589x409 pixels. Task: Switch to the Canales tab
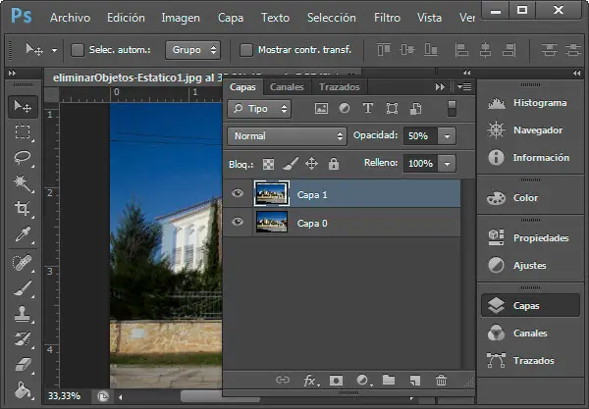pos(287,87)
